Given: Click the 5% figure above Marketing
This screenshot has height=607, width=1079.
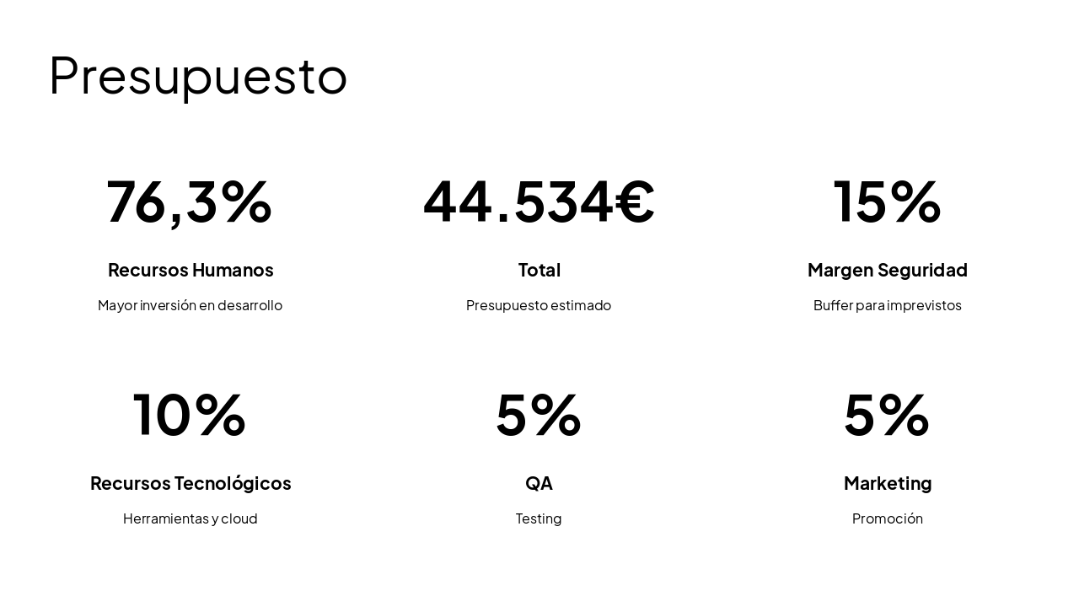Looking at the screenshot, I should [x=887, y=414].
